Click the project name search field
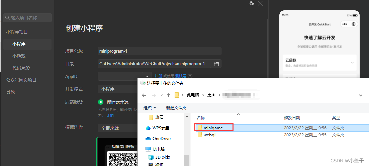 [27, 18]
